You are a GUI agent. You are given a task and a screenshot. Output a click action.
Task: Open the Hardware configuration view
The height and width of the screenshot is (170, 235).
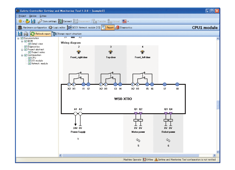[32, 27]
